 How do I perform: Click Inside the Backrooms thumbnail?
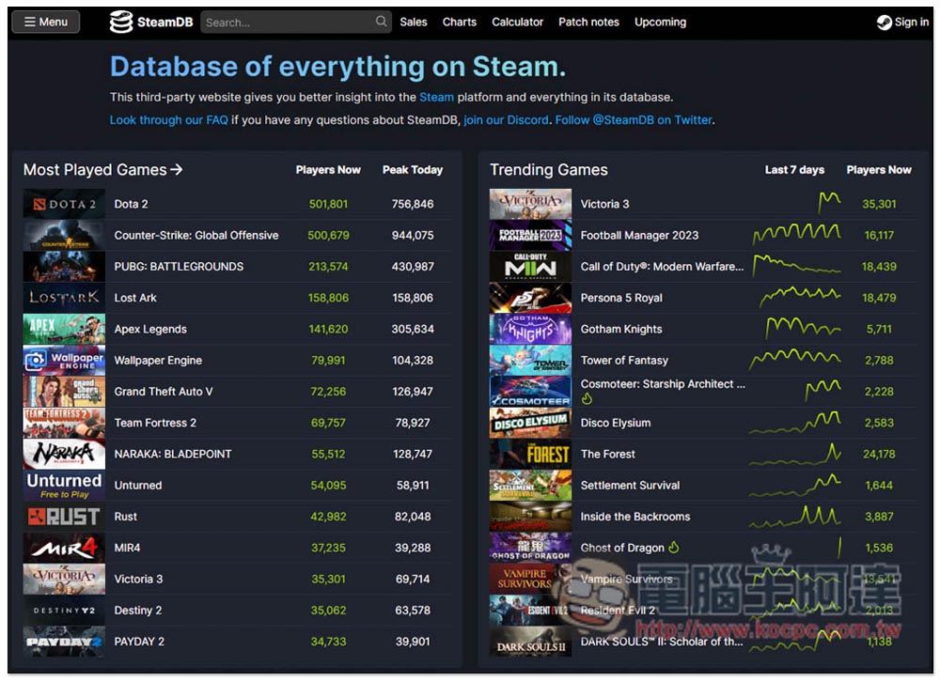point(530,517)
